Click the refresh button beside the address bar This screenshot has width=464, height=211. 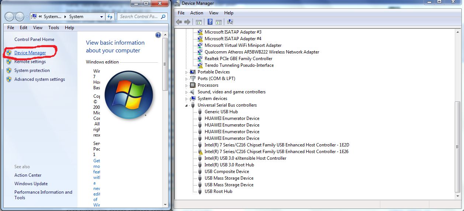(x=110, y=17)
